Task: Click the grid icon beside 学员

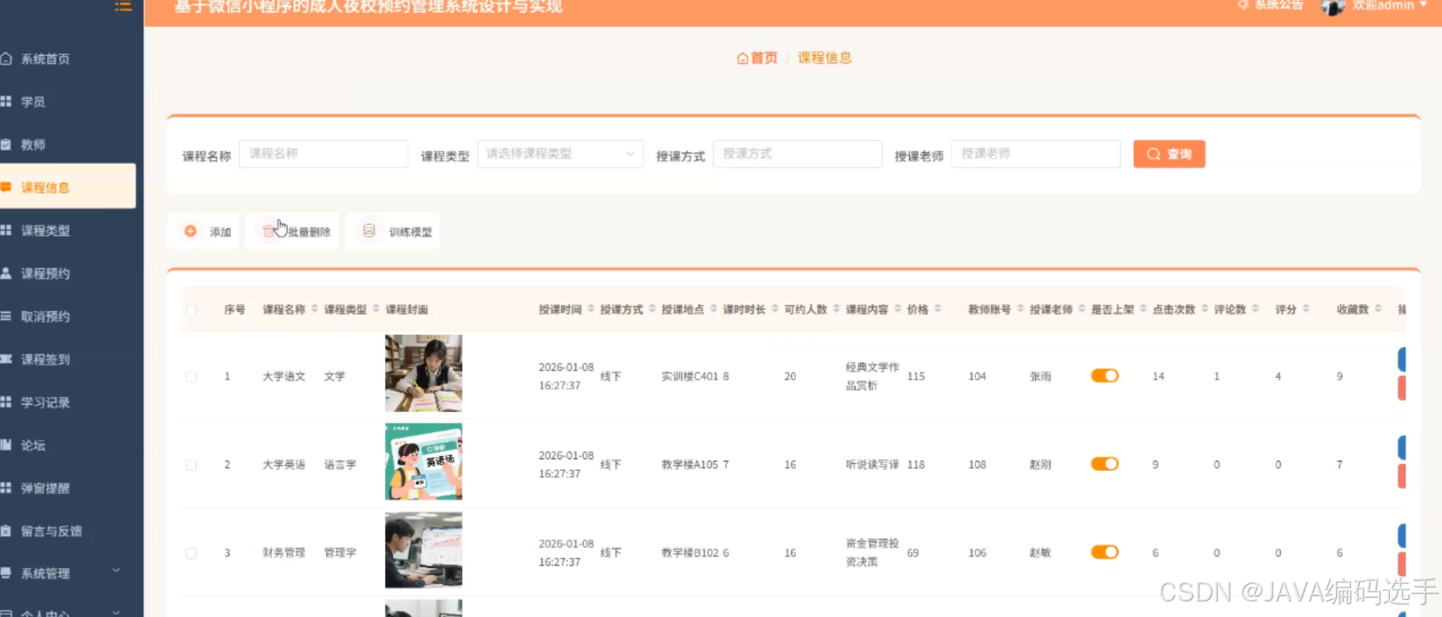Action: [6, 101]
